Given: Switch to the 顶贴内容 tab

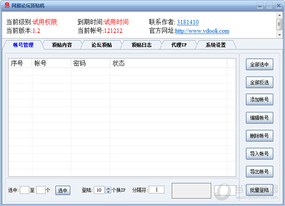Looking at the screenshot, I should tap(62, 45).
